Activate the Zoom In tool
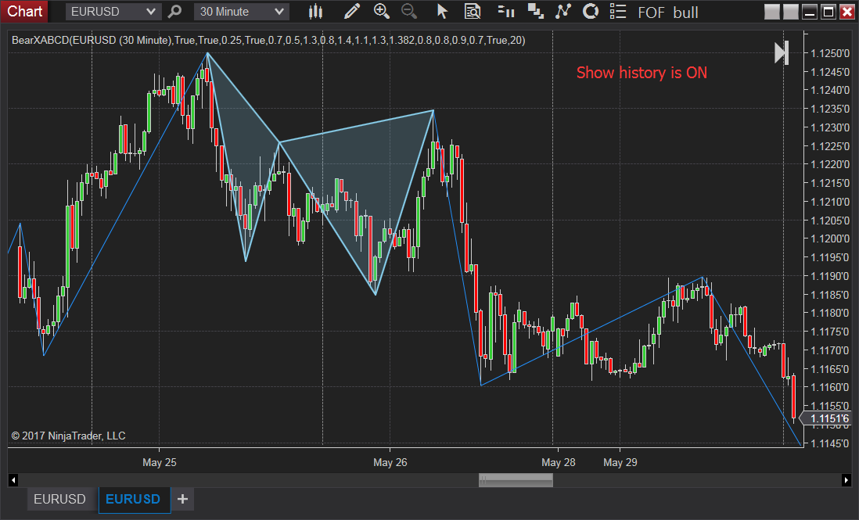Image resolution: width=859 pixels, height=520 pixels. 381,12
